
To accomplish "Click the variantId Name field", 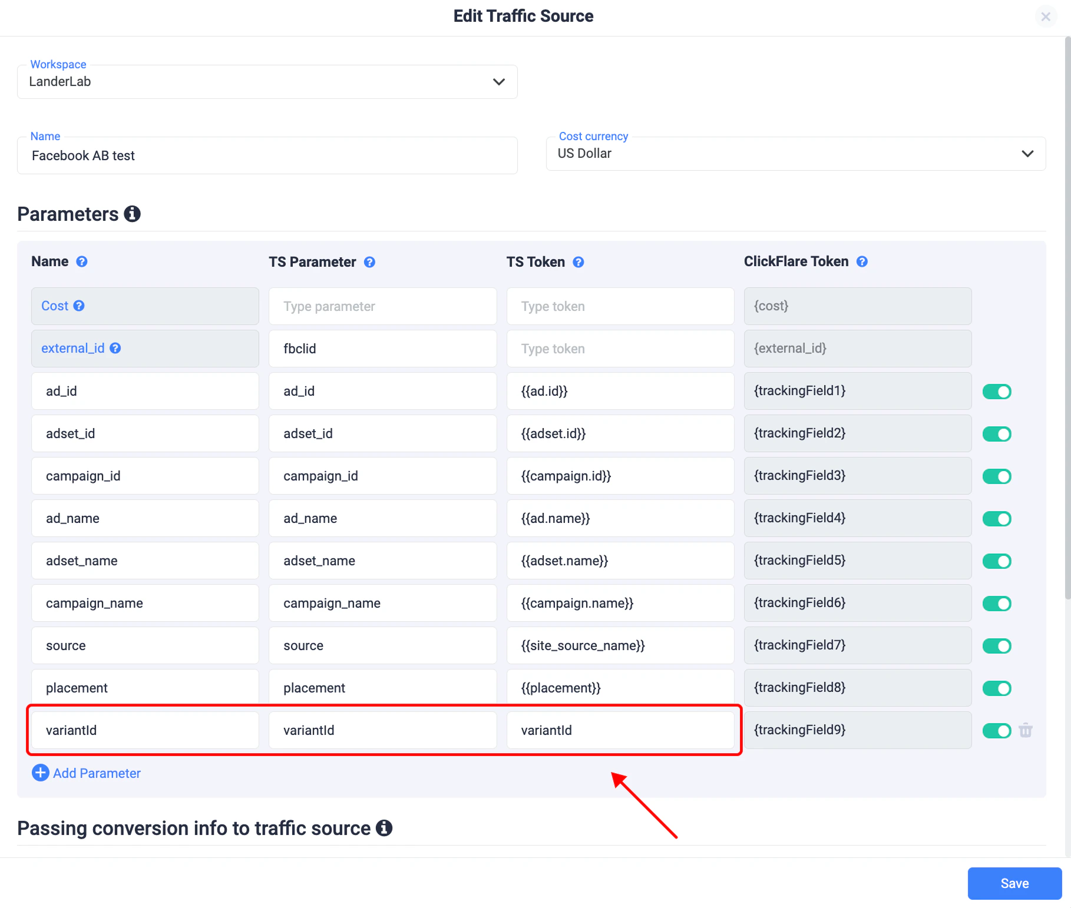I will click(x=145, y=730).
